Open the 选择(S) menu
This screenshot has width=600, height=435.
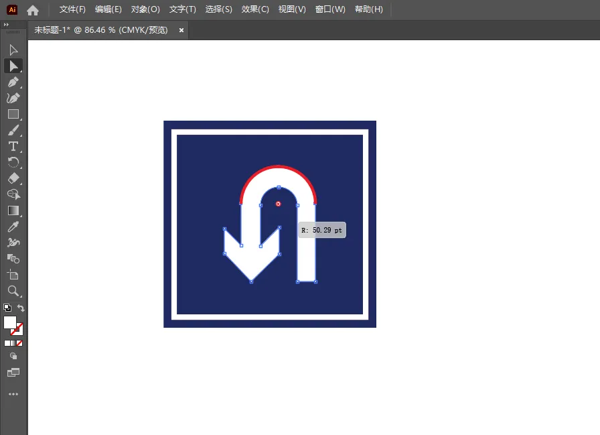coord(218,9)
